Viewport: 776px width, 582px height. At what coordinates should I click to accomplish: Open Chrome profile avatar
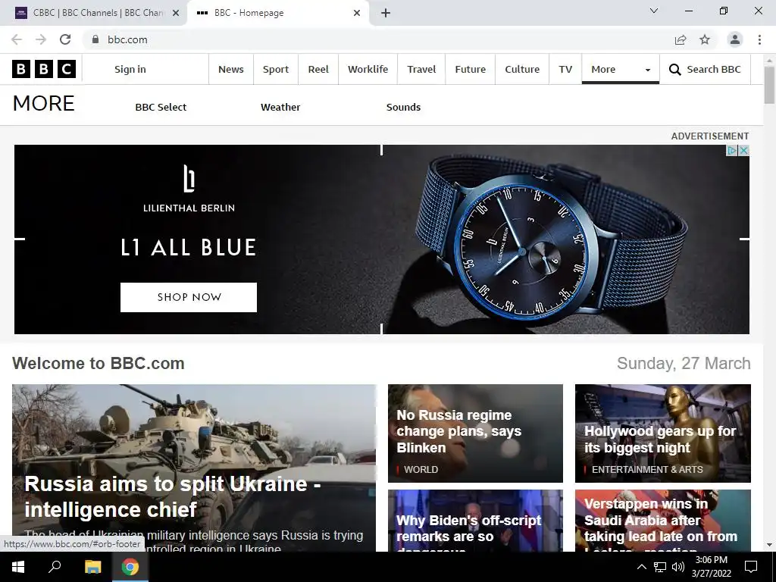(x=735, y=39)
